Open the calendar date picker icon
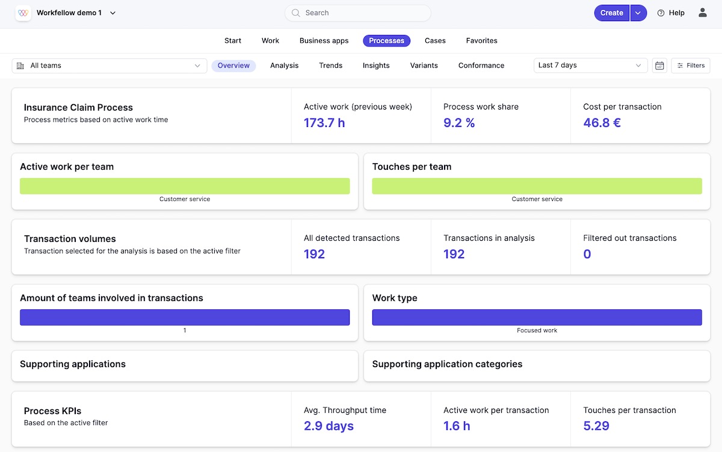Viewport: 722px width, 452px height. [659, 65]
